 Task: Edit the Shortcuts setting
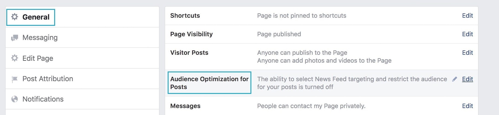pos(467,16)
